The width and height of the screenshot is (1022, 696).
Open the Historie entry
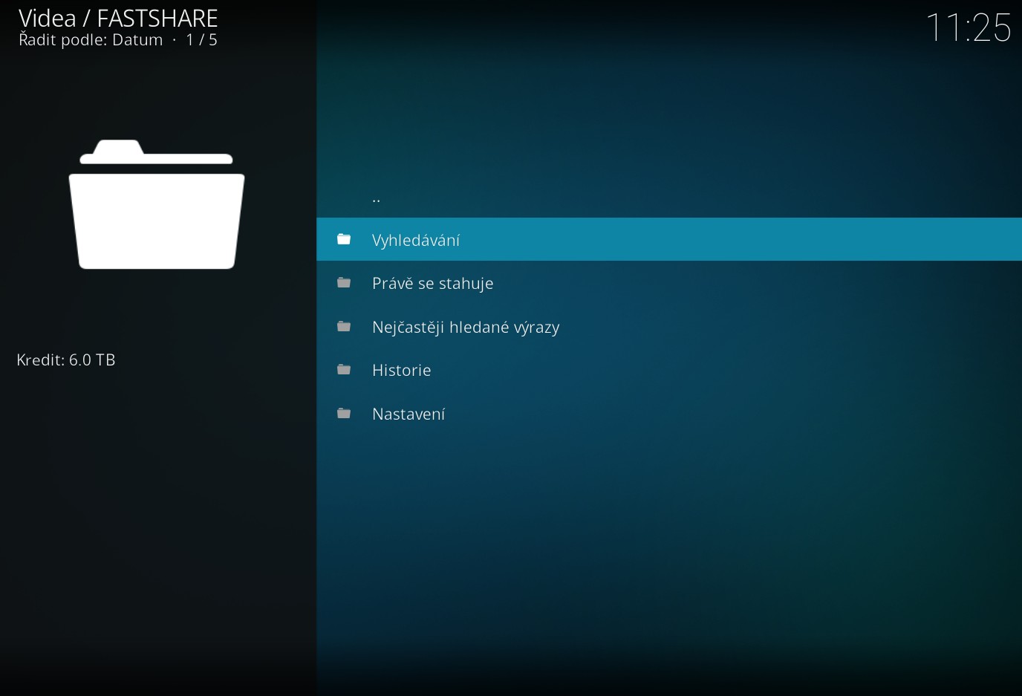point(668,370)
